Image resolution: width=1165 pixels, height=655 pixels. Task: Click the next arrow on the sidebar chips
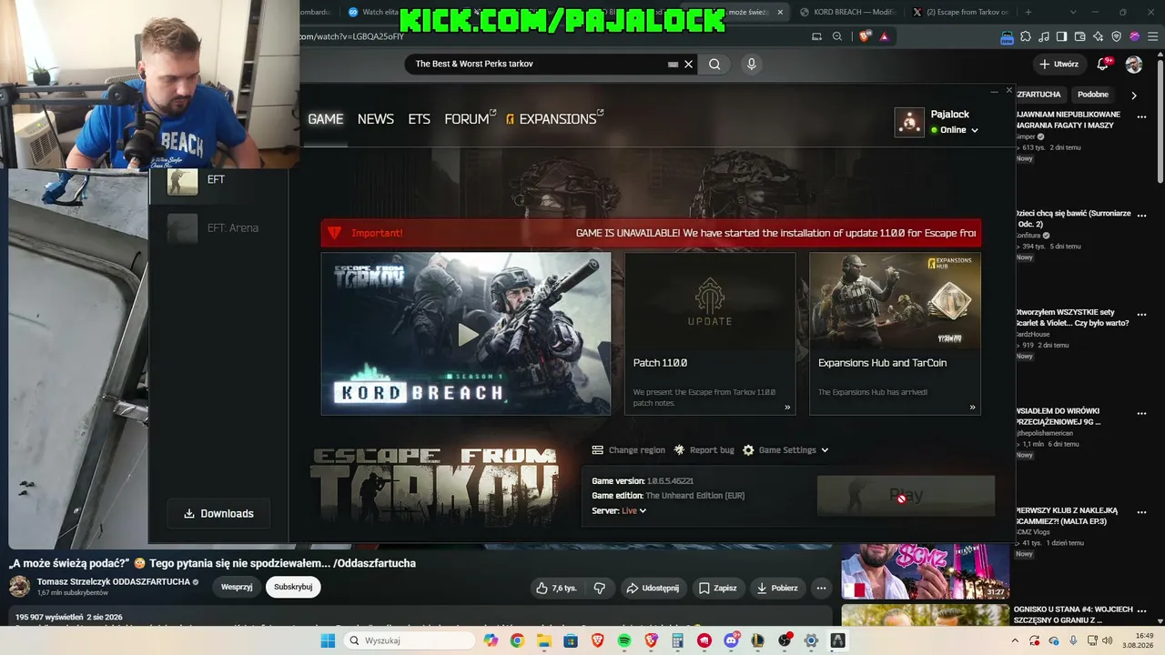(x=1134, y=95)
